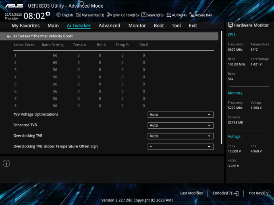Viewport: 274px width, 205px height.
Task: Open MyFavorite(F3) list
Action: pyautogui.click(x=90, y=15)
